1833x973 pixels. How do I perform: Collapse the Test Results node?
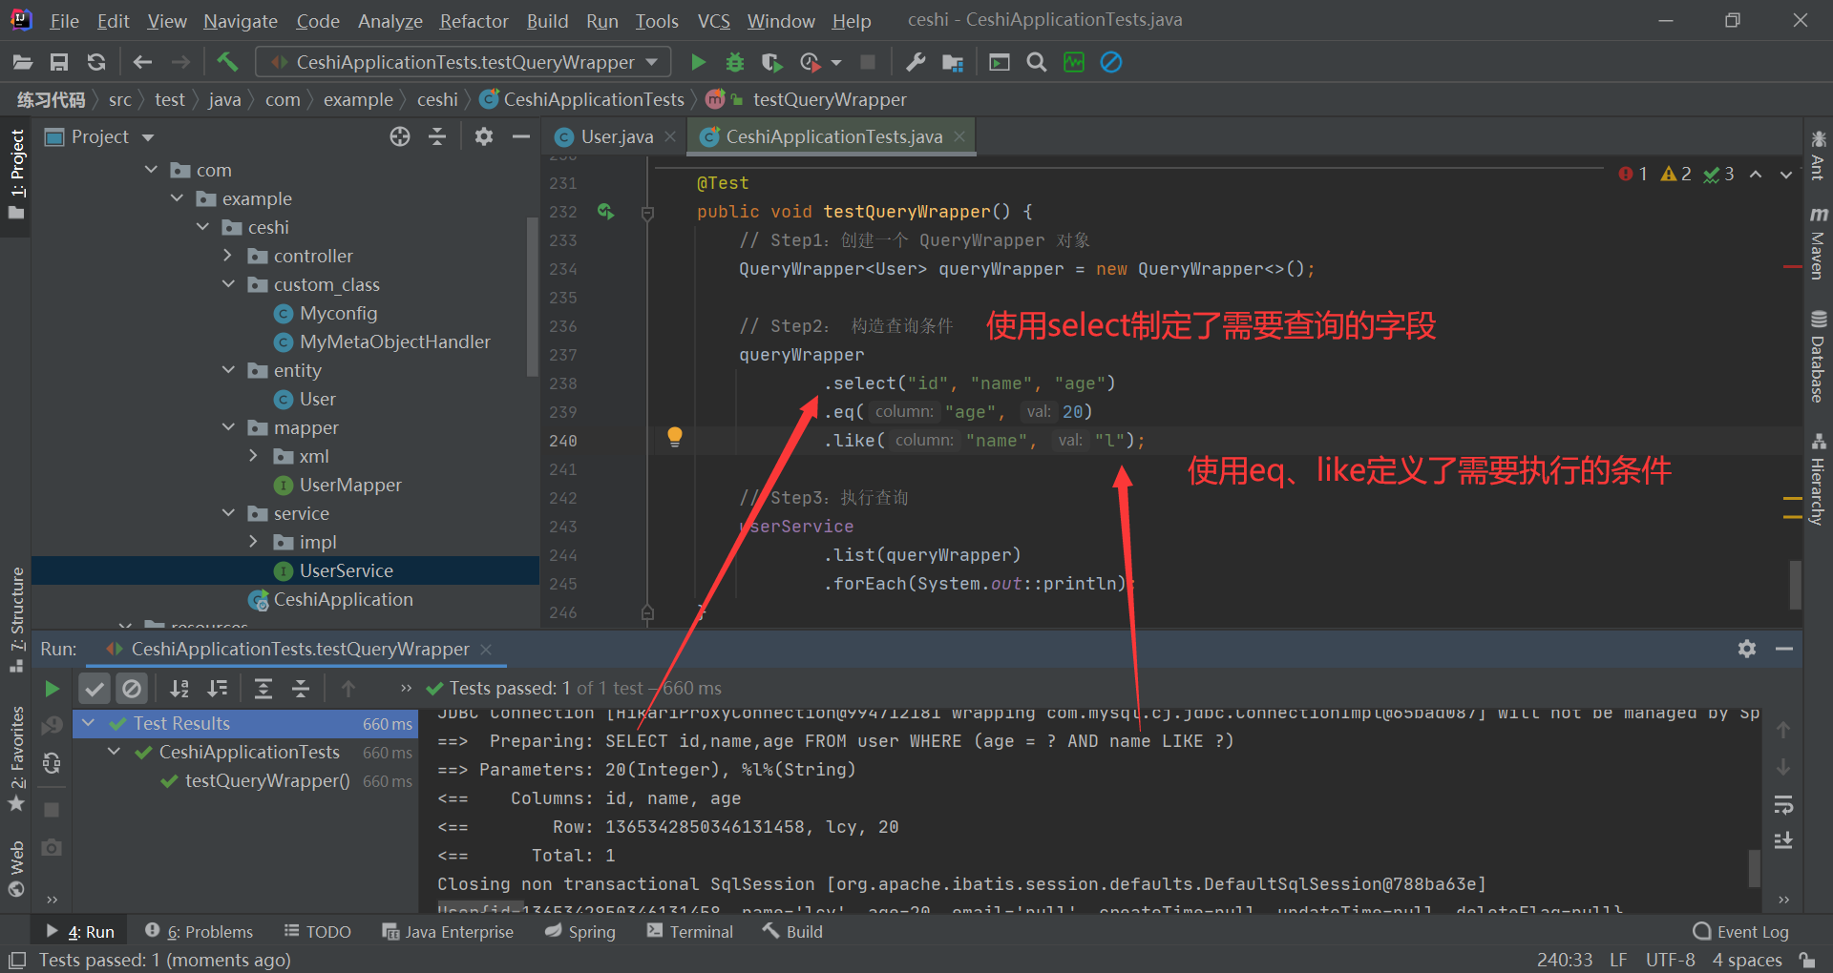point(89,723)
